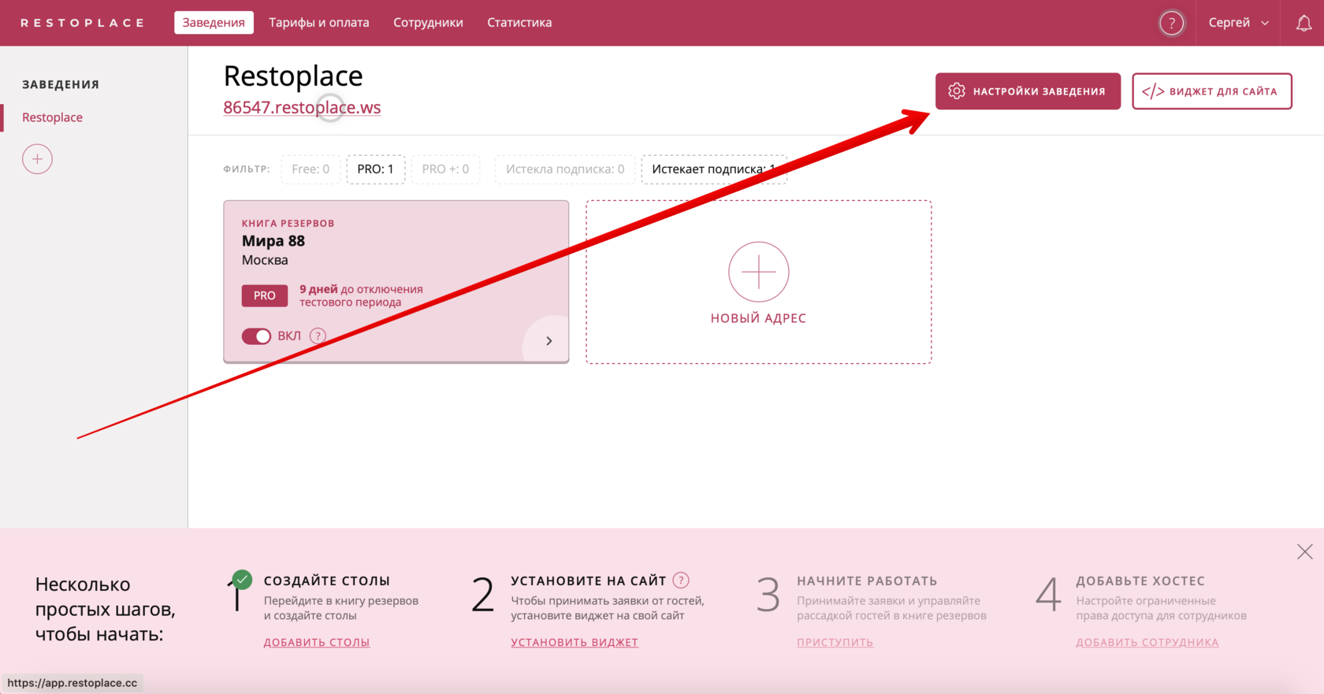Image resolution: width=1324 pixels, height=694 pixels.
Task: Click the Restoplace page heading
Action: tap(293, 76)
